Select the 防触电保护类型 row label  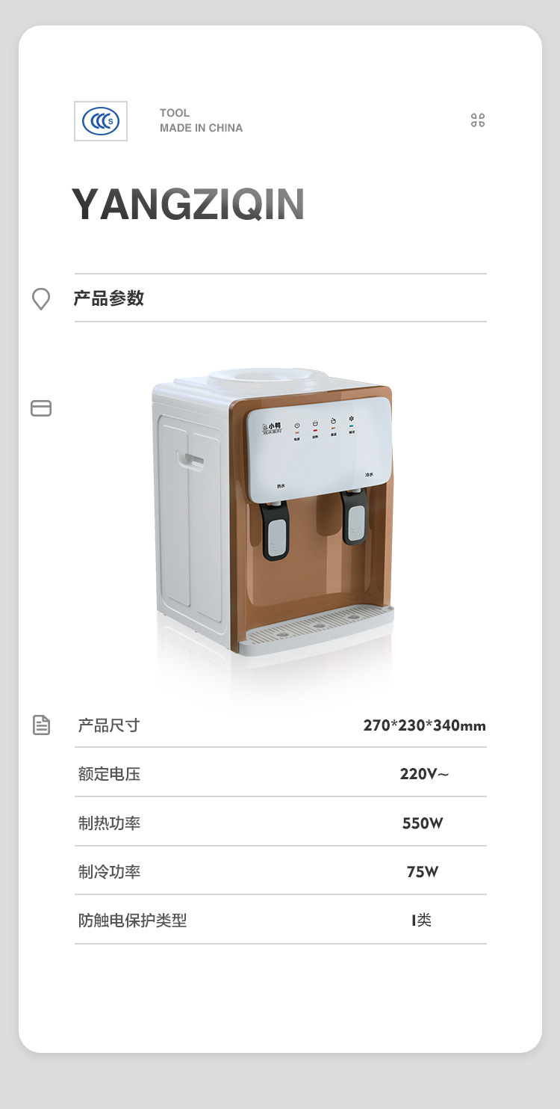[x=133, y=921]
